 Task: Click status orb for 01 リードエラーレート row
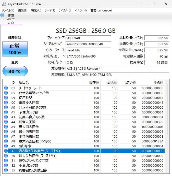pos(6,88)
